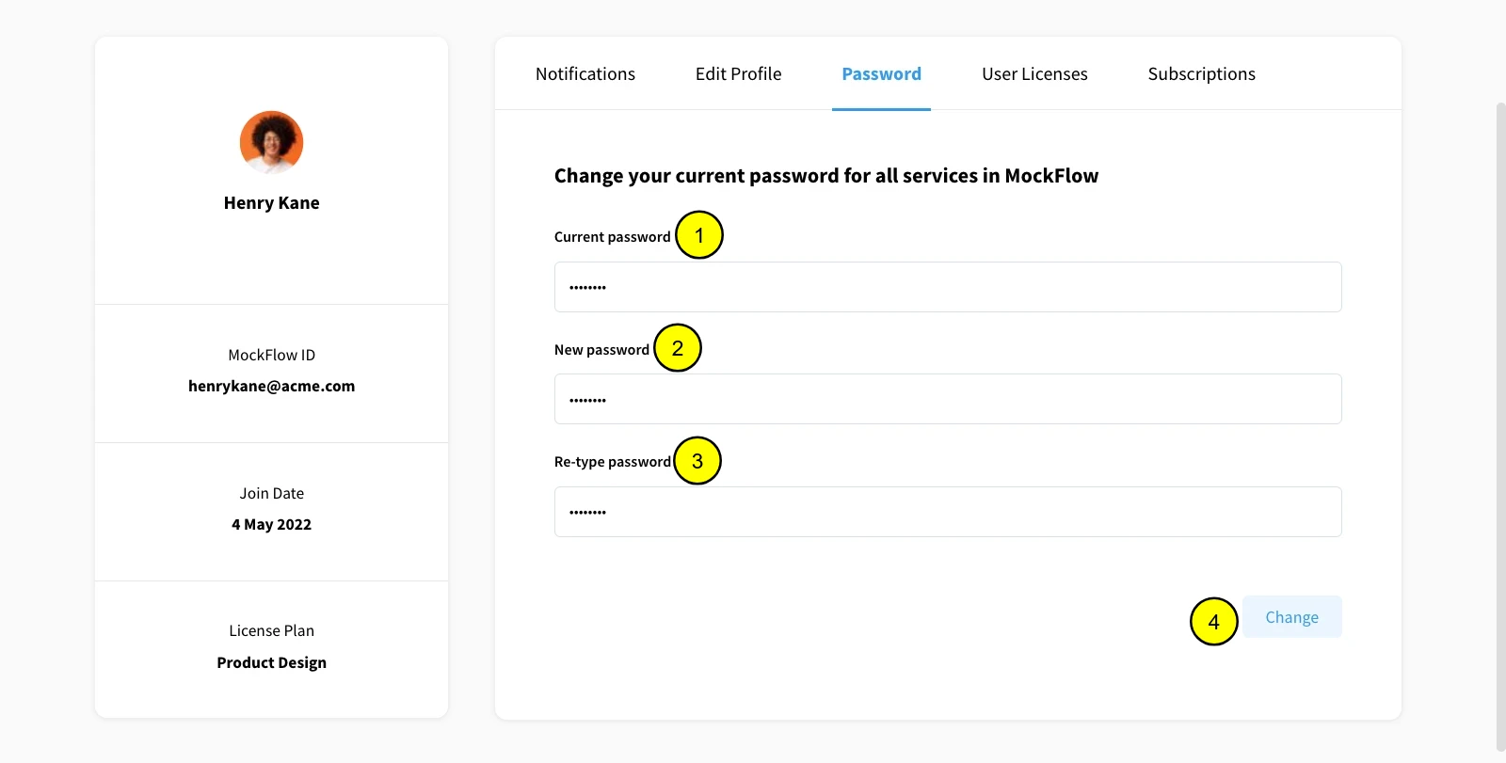Click the Change button
The height and width of the screenshot is (763, 1506).
point(1291,617)
